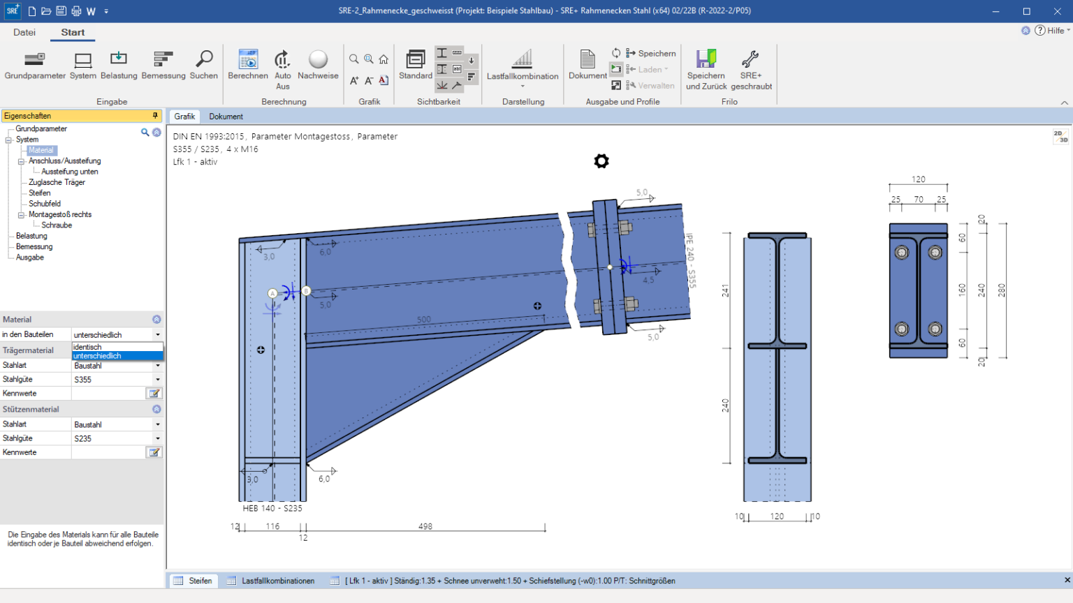Edit Stützenmaterial Kennwerte via edit icon
This screenshot has width=1073, height=603.
click(x=154, y=452)
